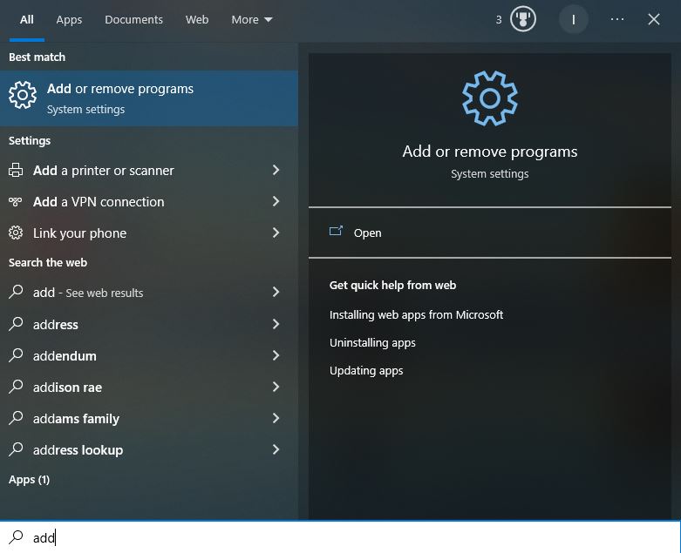681x553 pixels.
Task: Choose the 'addison rae' web suggestion
Action: (149, 387)
